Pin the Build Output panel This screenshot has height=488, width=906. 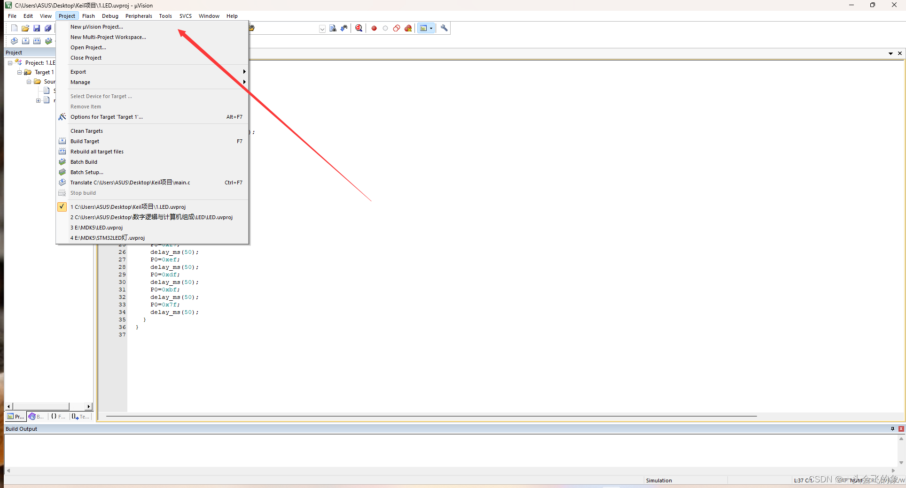click(892, 429)
